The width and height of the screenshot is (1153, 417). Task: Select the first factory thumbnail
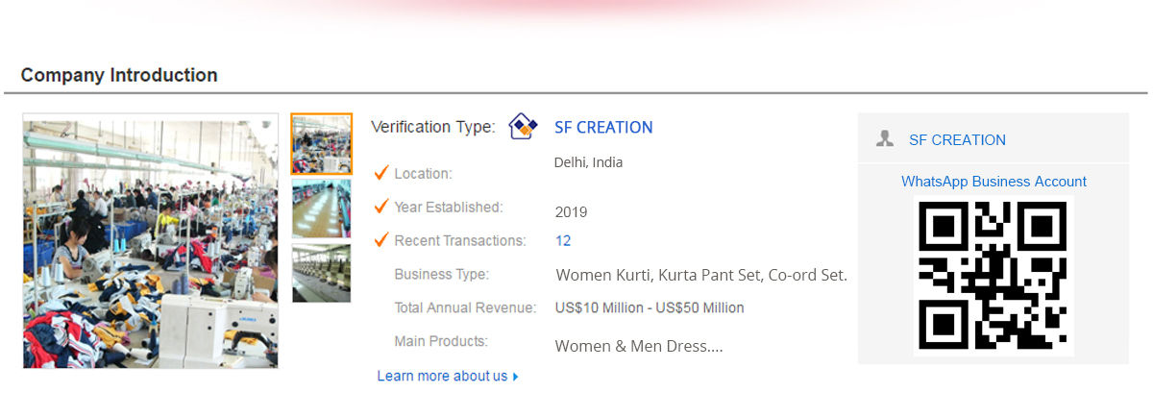click(321, 144)
